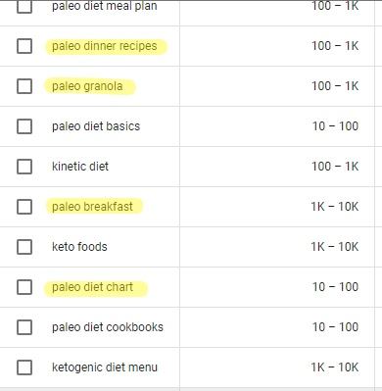Click 10 – 100 volume for paleo diet chart
This screenshot has width=382, height=391.
335,287
